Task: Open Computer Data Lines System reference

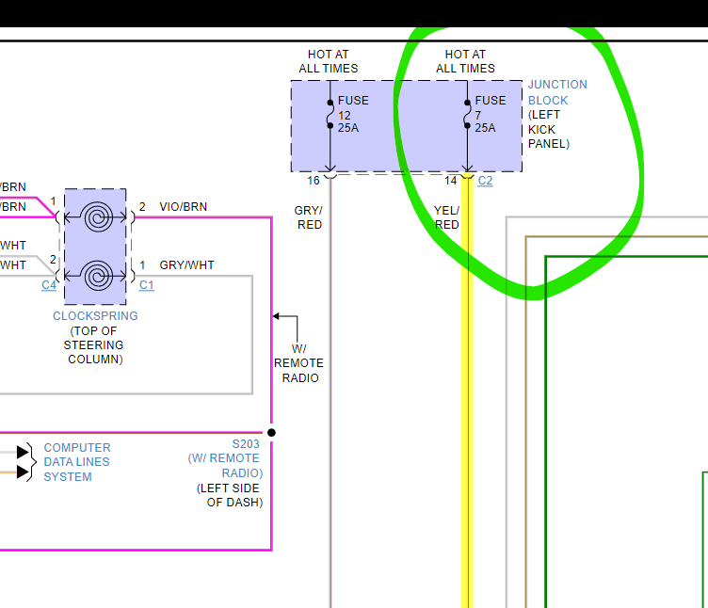Action: (x=76, y=462)
